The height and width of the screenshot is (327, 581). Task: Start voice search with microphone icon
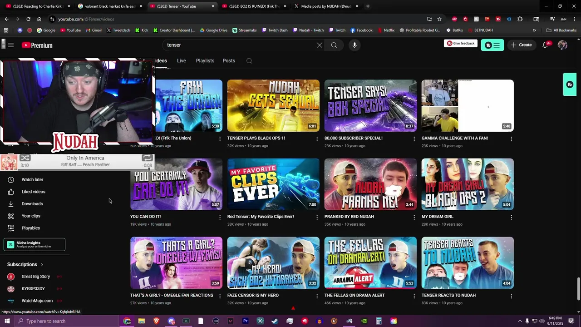(x=355, y=45)
